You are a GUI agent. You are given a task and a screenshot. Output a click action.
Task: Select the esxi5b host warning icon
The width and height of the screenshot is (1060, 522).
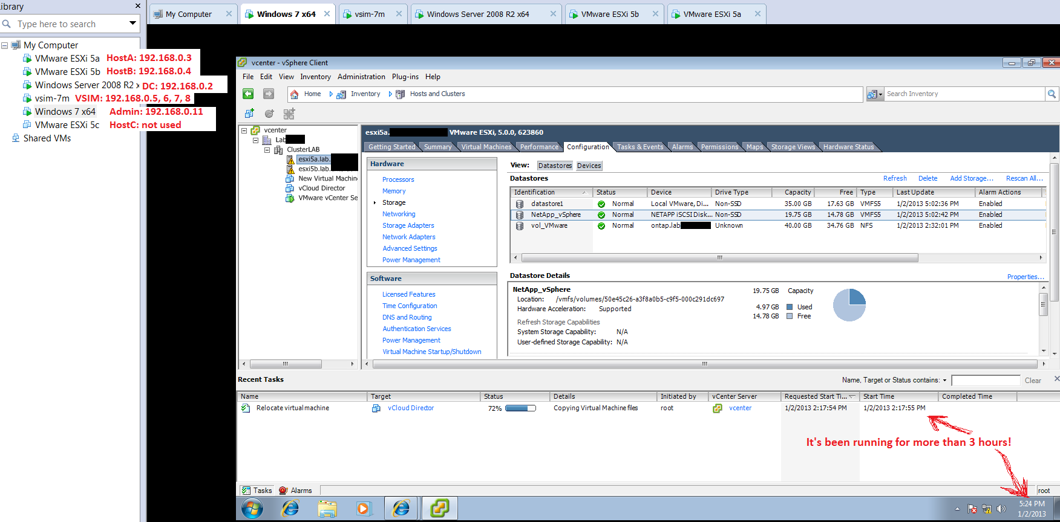(x=290, y=169)
